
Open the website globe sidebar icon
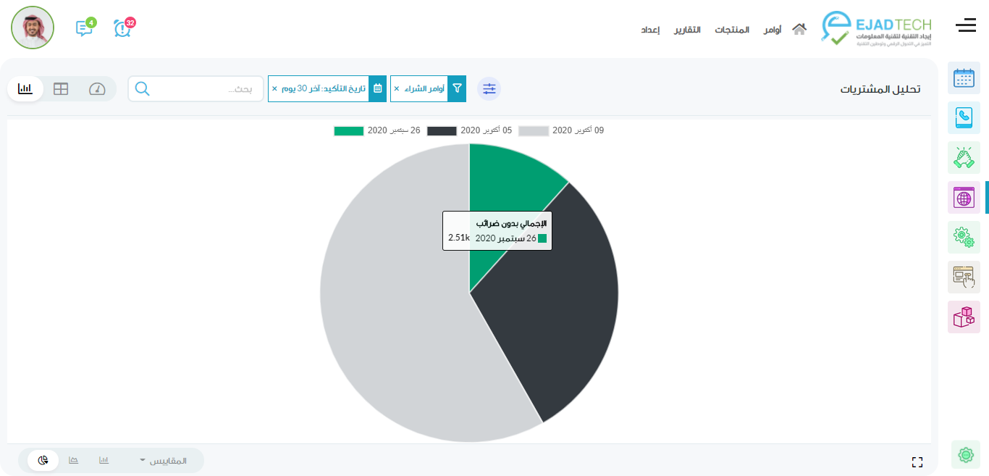point(964,197)
